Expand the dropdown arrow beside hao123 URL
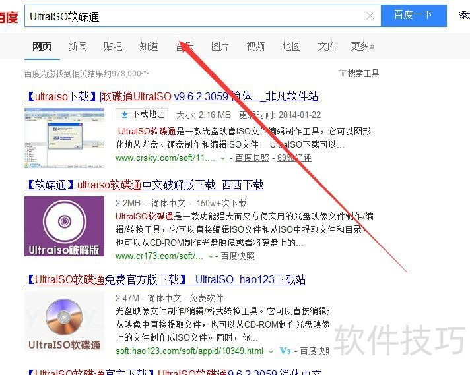The width and height of the screenshot is (470, 375). (271, 351)
